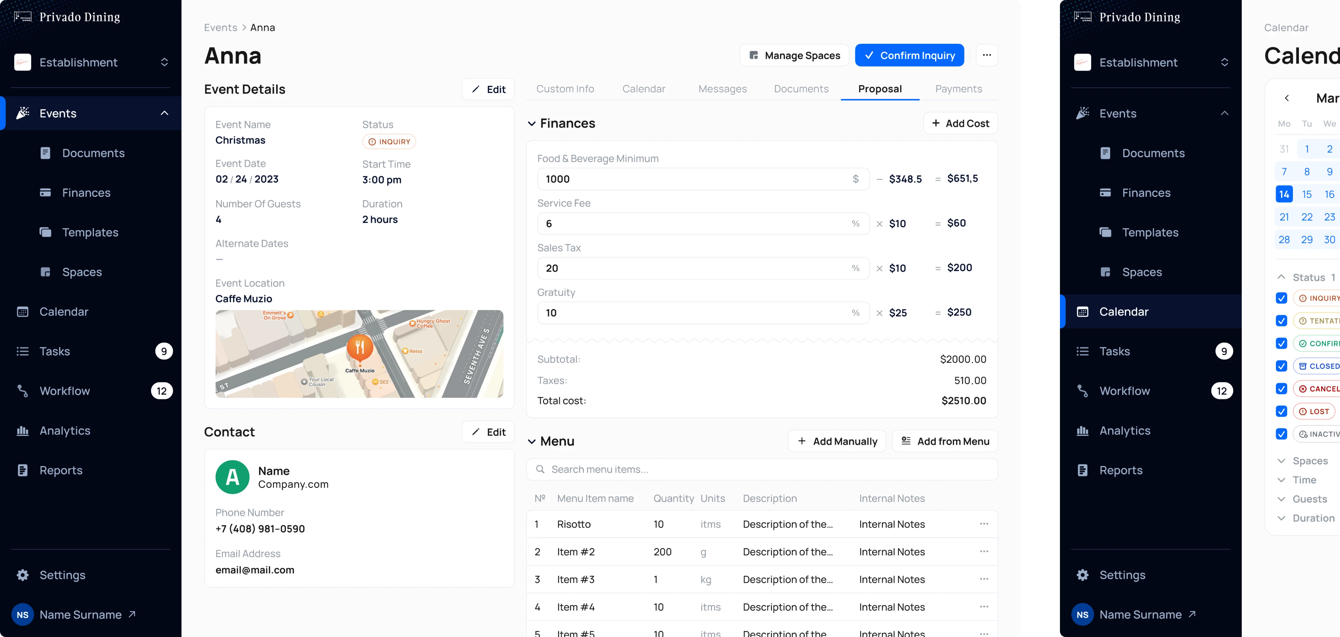
Task: Click the Caffe Muzio map thumbnail
Action: pos(359,354)
